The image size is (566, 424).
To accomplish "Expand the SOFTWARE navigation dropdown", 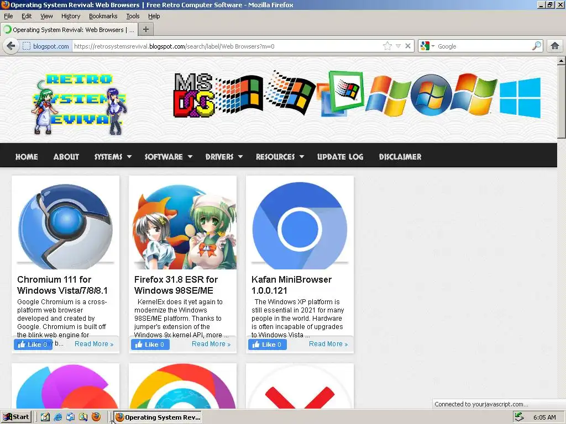I will 168,157.
